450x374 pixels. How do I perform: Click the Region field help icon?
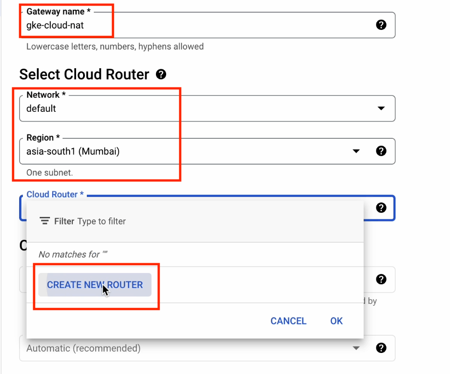pyautogui.click(x=381, y=151)
